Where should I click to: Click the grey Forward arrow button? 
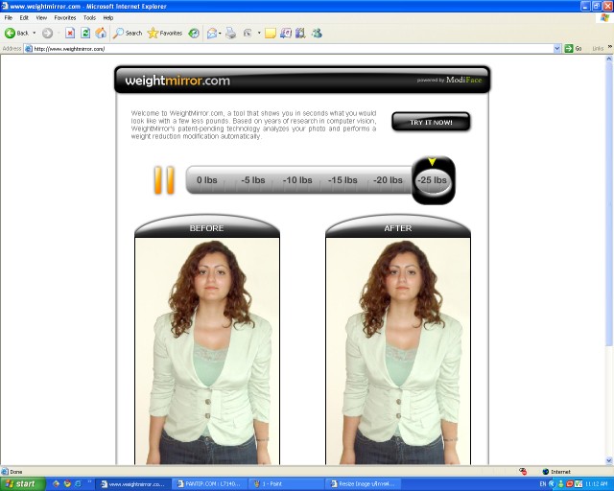click(x=47, y=34)
